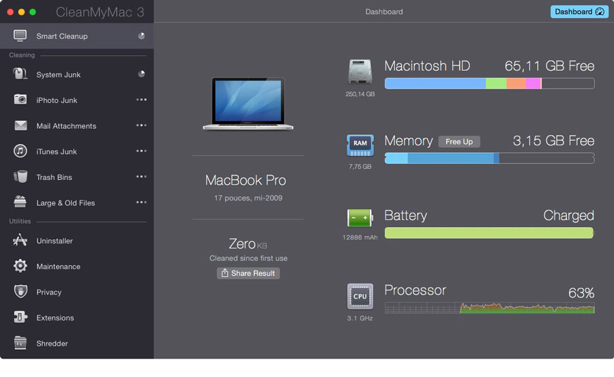Click the Macintosh HD storage usage bar
This screenshot has width=614, height=377.
click(489, 83)
